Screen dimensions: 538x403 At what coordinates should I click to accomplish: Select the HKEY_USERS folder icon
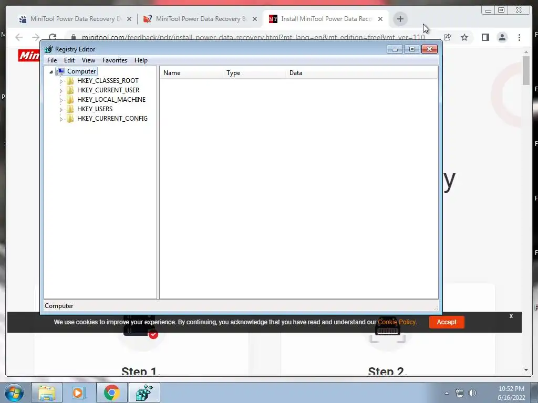(70, 109)
